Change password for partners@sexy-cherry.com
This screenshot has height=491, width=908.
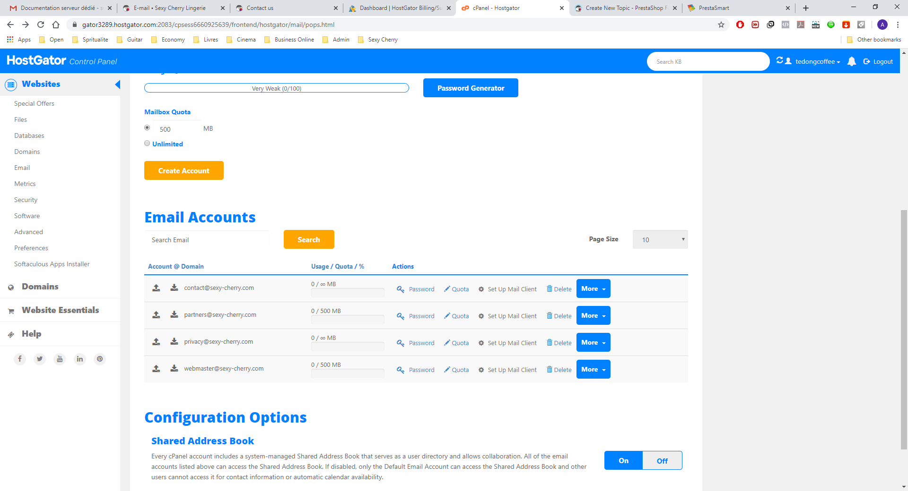point(416,316)
